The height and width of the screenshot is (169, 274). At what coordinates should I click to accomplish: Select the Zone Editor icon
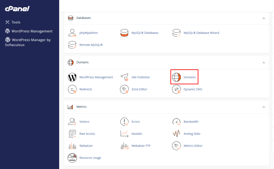[x=124, y=89]
